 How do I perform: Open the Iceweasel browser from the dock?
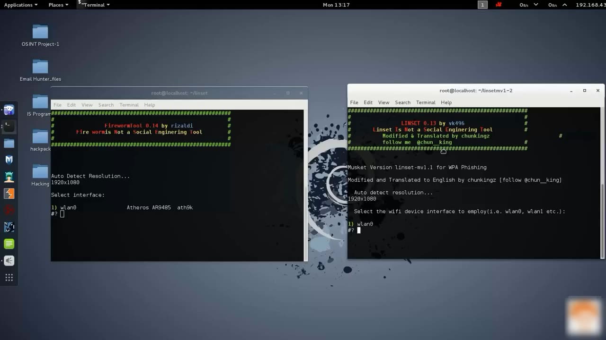click(9, 110)
